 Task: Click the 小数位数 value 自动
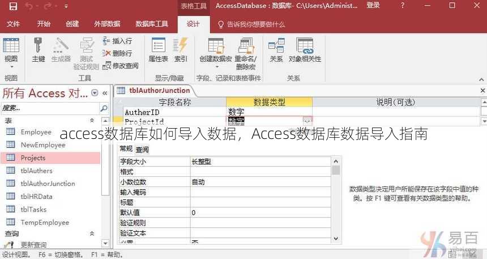coord(260,182)
